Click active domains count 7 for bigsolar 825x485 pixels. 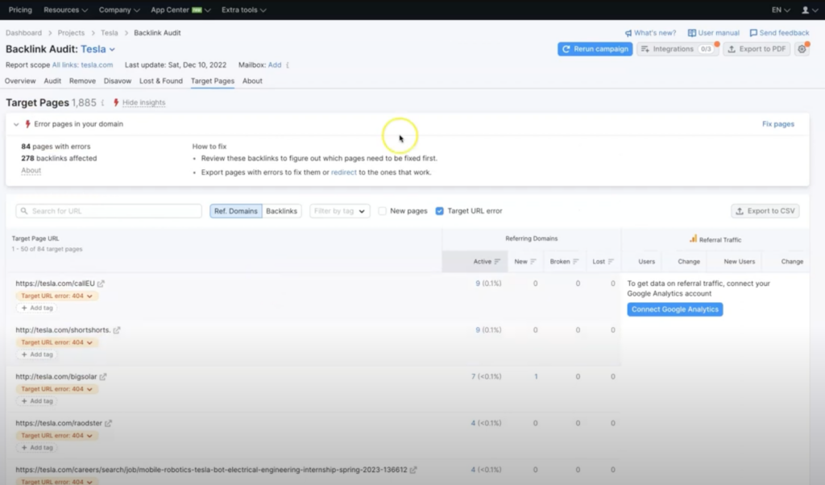pyautogui.click(x=473, y=376)
